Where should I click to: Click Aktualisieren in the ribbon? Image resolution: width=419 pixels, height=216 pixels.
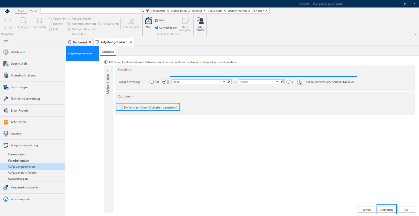(109, 24)
